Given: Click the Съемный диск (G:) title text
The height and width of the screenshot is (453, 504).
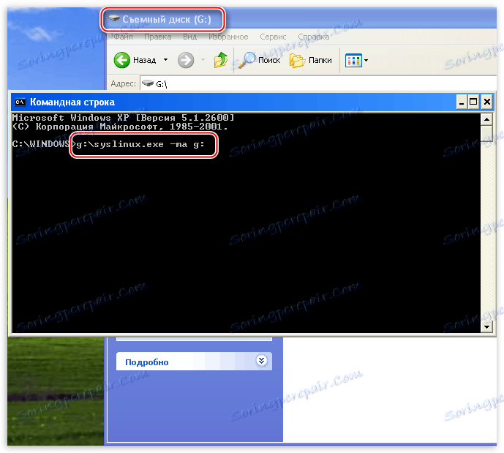Looking at the screenshot, I should 167,19.
